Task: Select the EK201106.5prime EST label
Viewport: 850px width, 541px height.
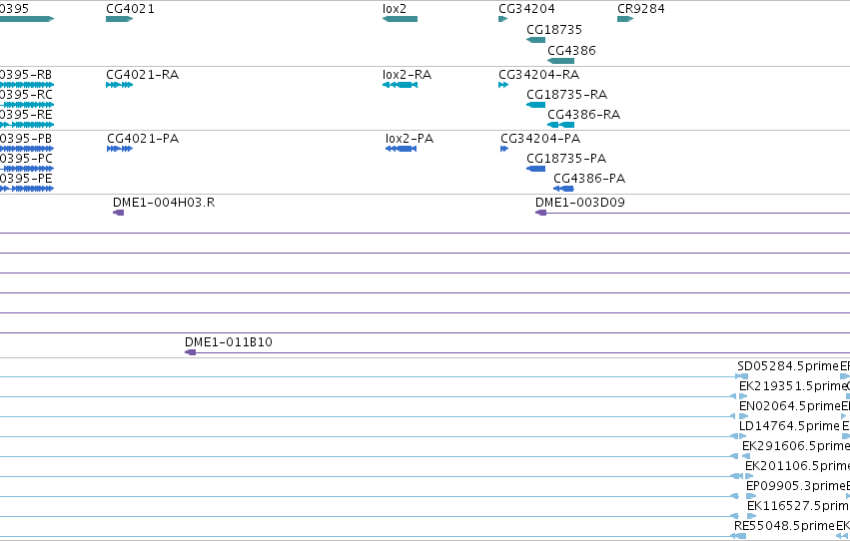Action: click(797, 466)
